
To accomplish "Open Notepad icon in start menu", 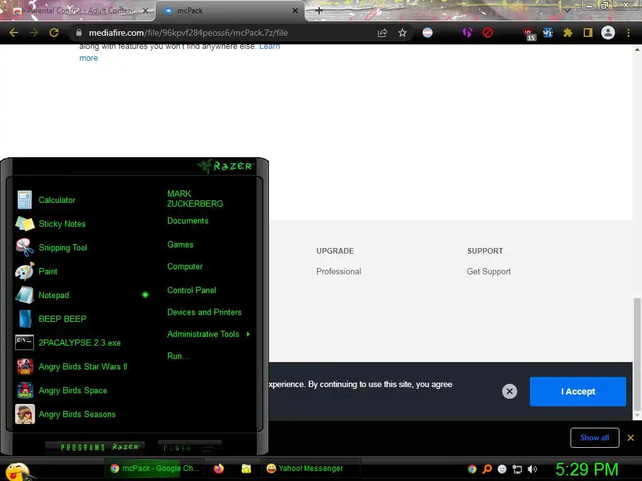I will click(25, 295).
